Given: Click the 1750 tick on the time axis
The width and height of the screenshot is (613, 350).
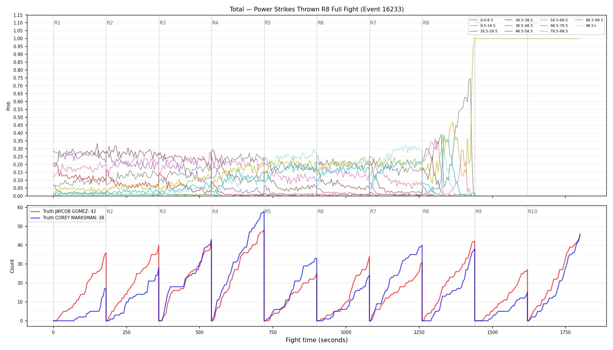Looking at the screenshot, I should tap(565, 332).
